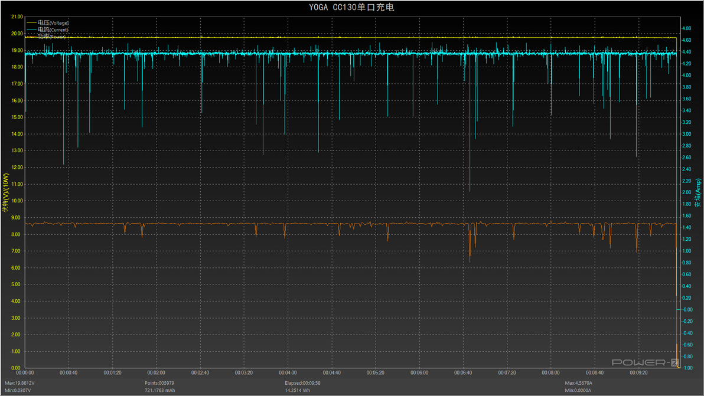
Task: Click the "2.60" current axis label
Action: (x=687, y=158)
